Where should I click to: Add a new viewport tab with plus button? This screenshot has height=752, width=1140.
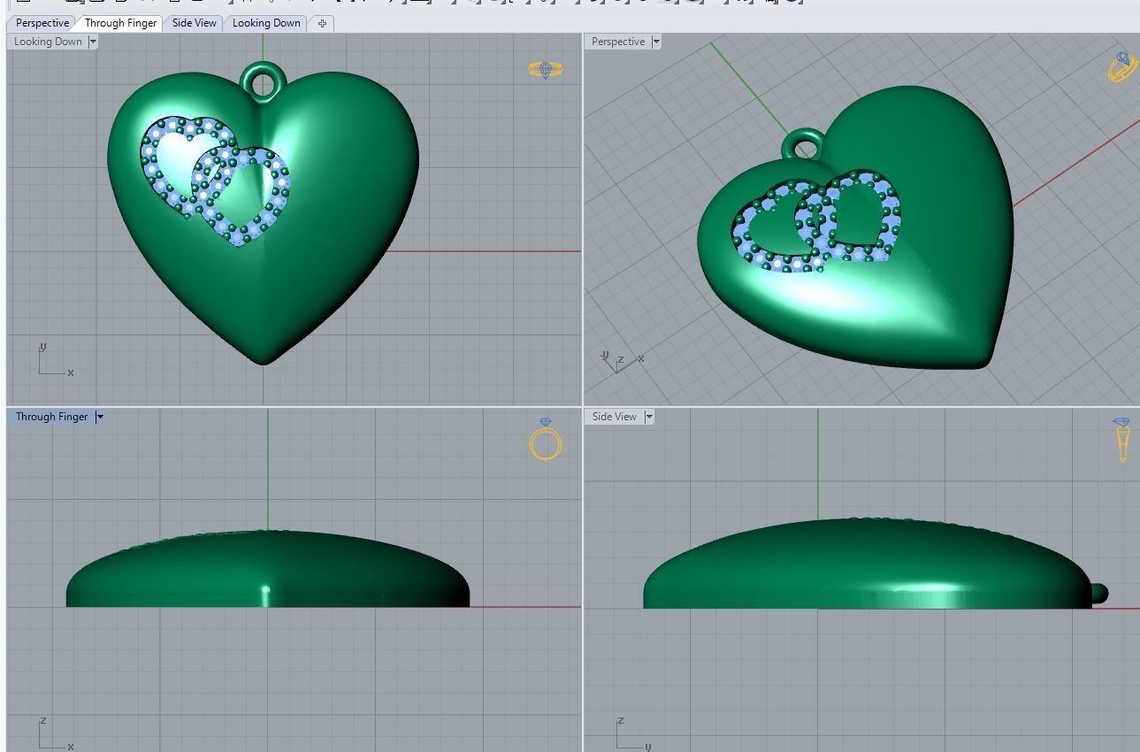pos(322,23)
